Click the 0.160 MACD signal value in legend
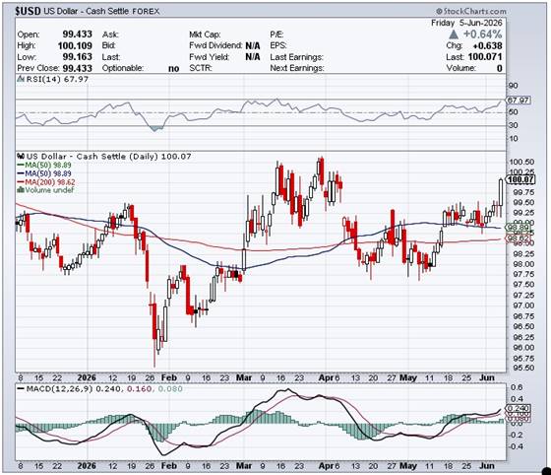Screen dimensions: 551x475 pos(139,389)
